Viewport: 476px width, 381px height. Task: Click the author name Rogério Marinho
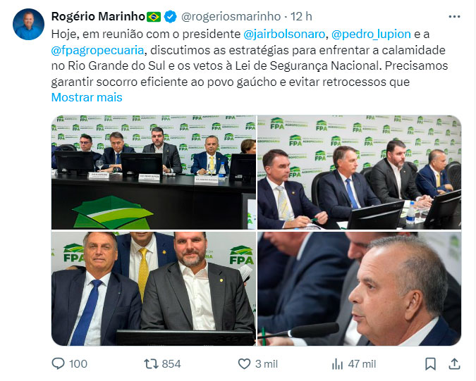[x=97, y=16]
